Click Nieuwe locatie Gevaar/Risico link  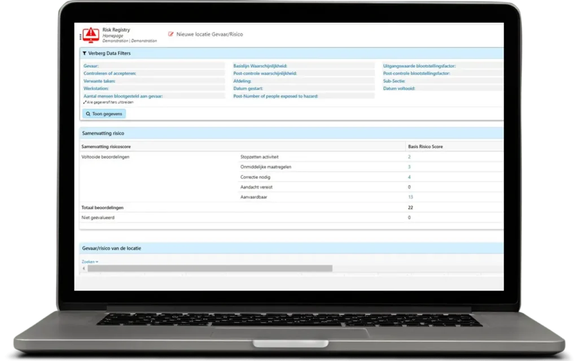tap(209, 34)
